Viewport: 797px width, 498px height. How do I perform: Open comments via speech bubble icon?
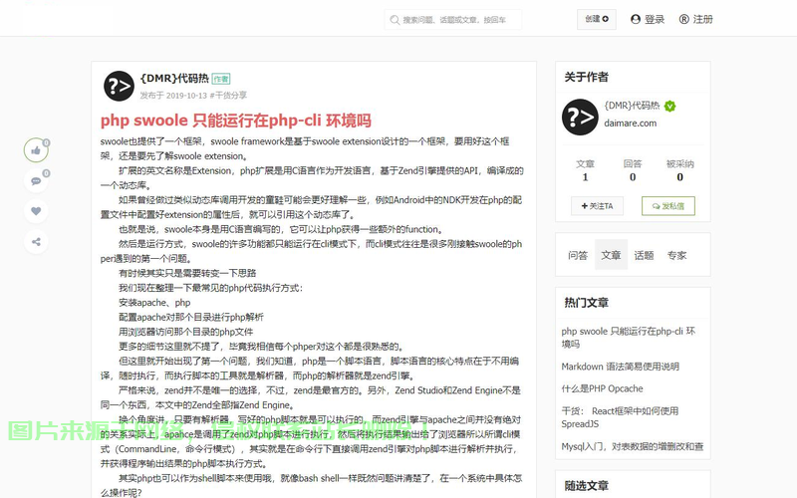point(36,180)
